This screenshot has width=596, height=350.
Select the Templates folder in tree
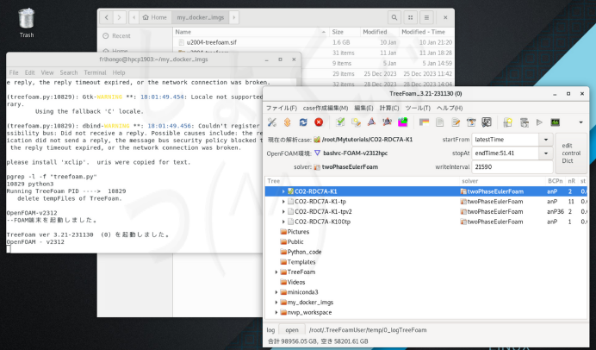coord(301,262)
